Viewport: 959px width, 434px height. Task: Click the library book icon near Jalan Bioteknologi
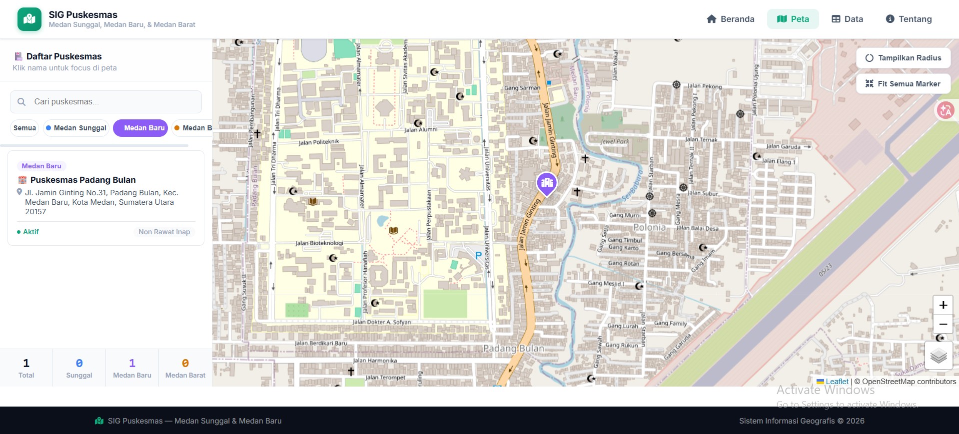[393, 230]
